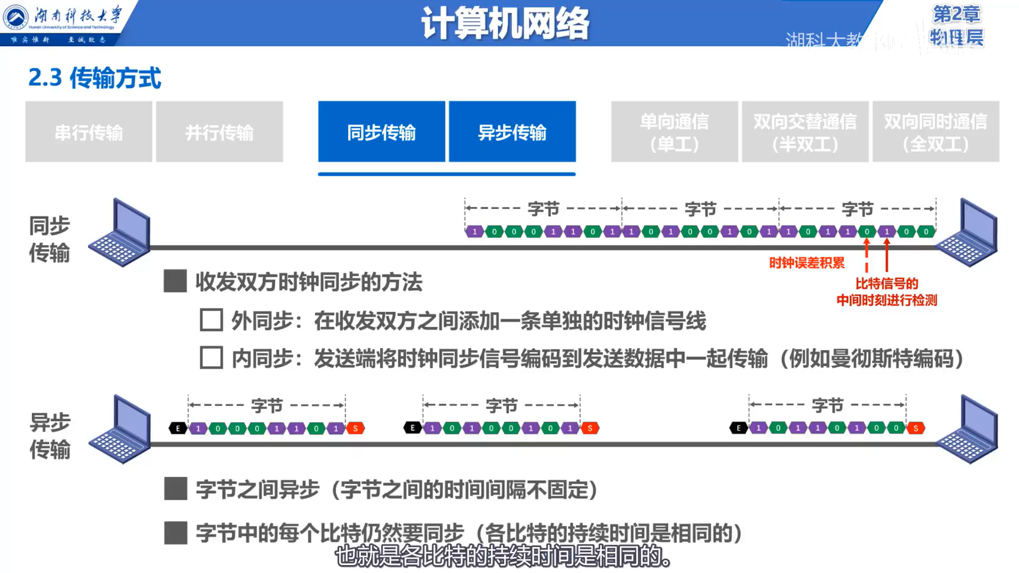The image size is (1019, 573).
Task: Click the red 比特信号的中间时刻进行检测 annotation
Action: (x=887, y=292)
